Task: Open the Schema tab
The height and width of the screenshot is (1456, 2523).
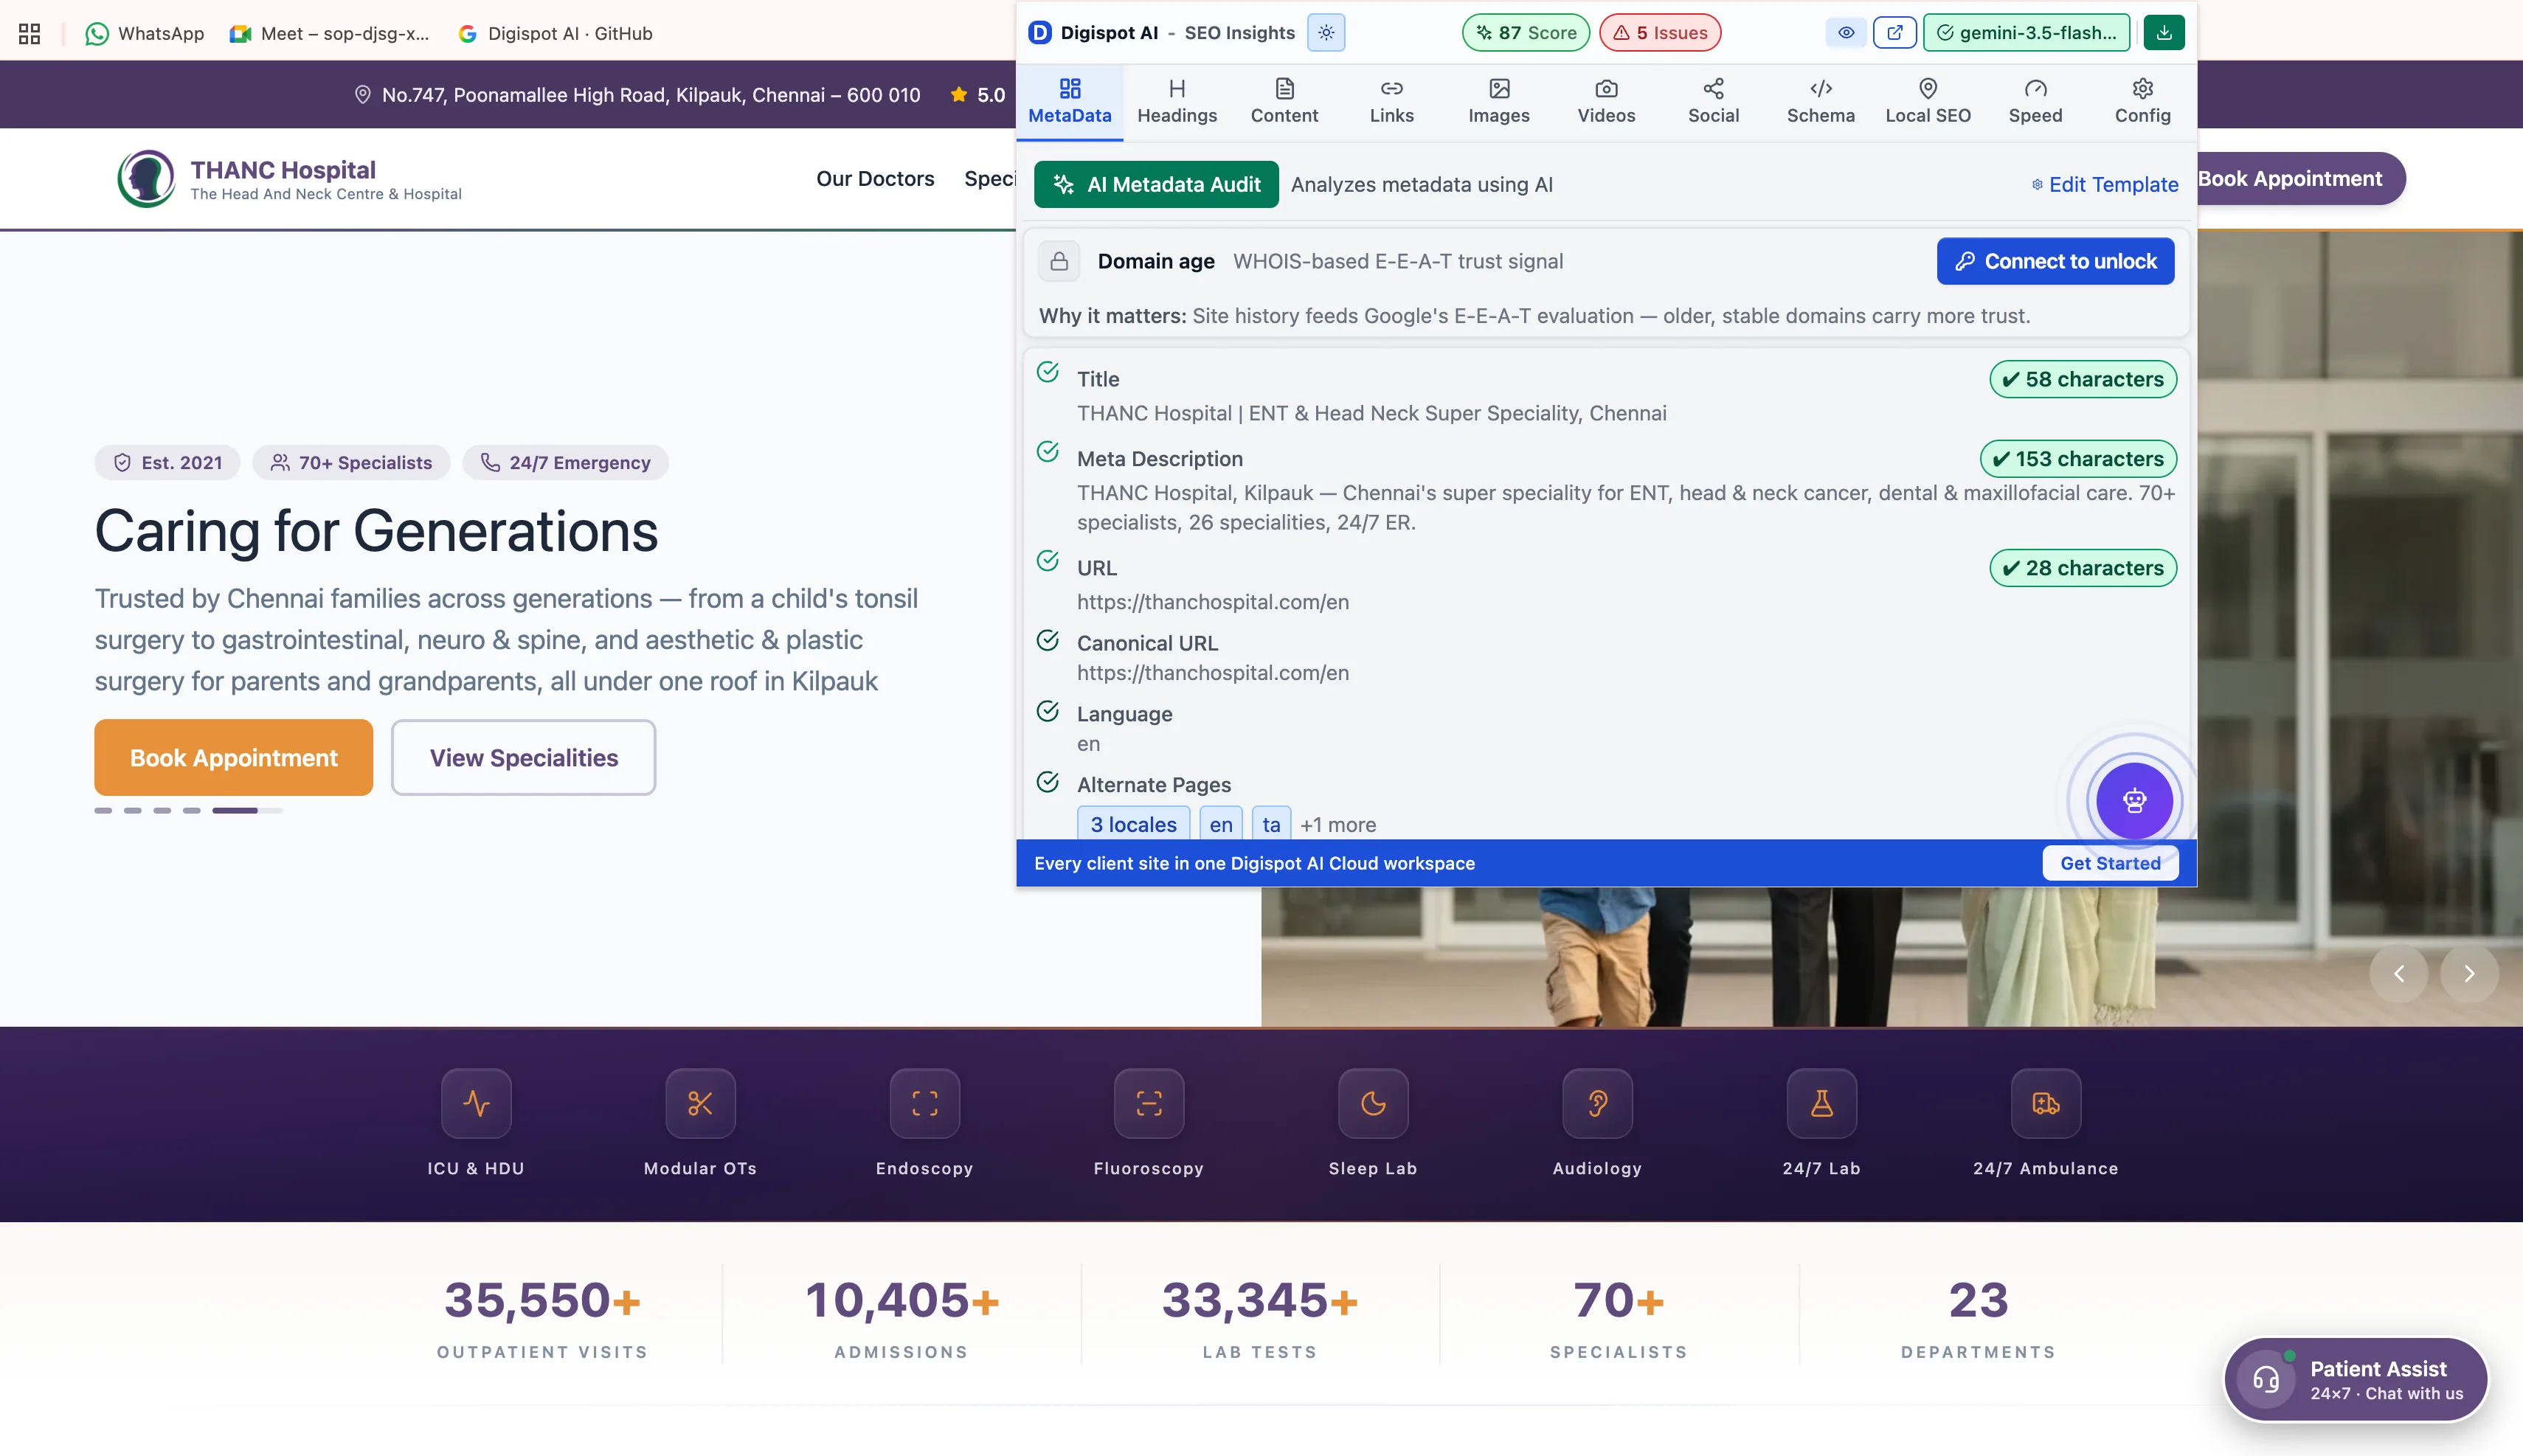Action: point(1821,102)
